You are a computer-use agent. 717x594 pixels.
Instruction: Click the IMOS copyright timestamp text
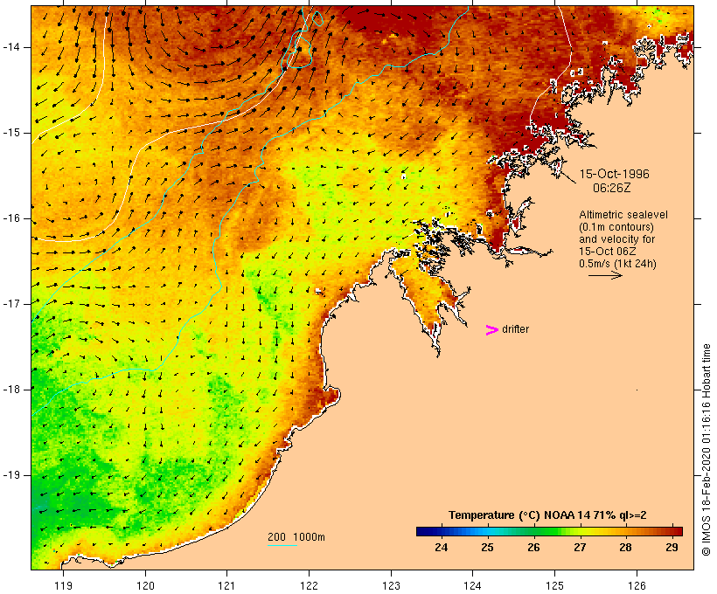(x=706, y=450)
